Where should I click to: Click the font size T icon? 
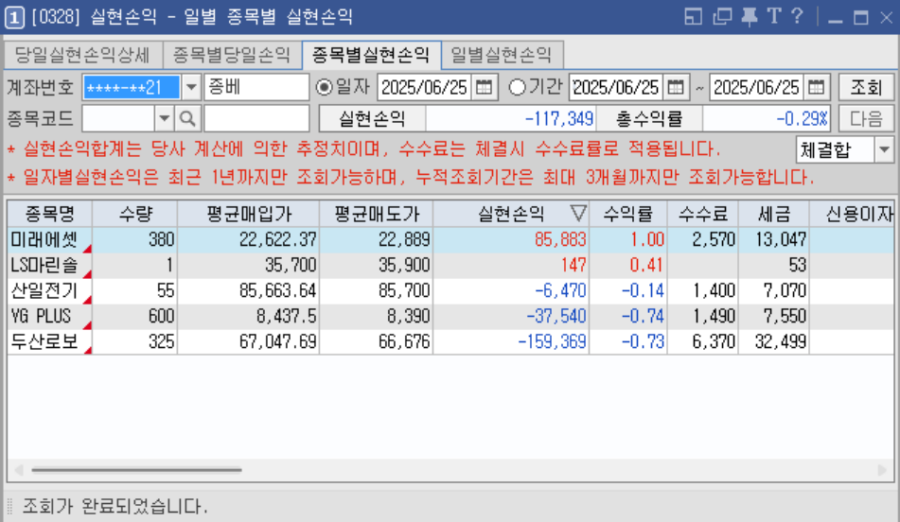coord(774,16)
